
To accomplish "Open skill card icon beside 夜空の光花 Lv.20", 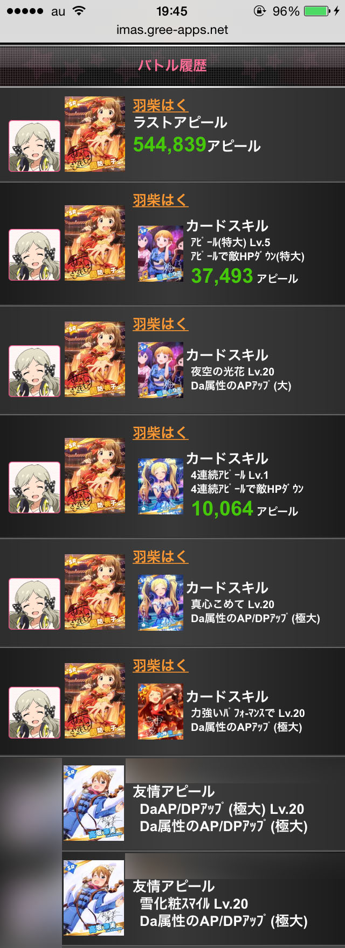I will [x=161, y=370].
